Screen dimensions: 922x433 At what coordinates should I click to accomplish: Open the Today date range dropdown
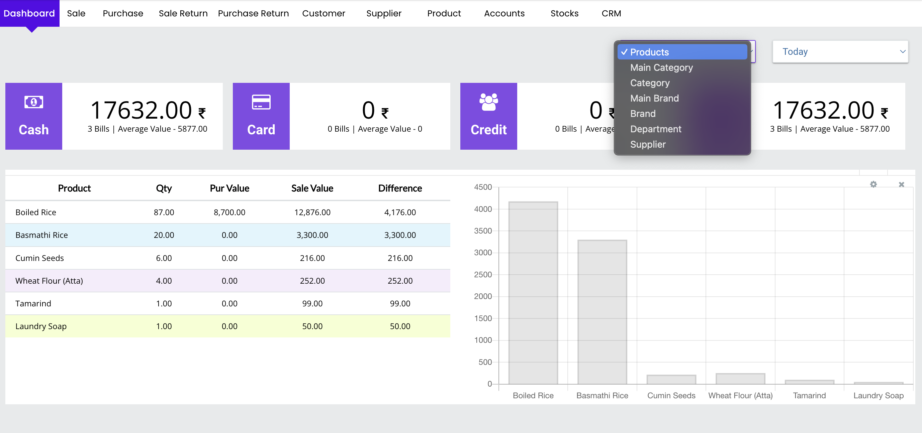click(x=840, y=52)
